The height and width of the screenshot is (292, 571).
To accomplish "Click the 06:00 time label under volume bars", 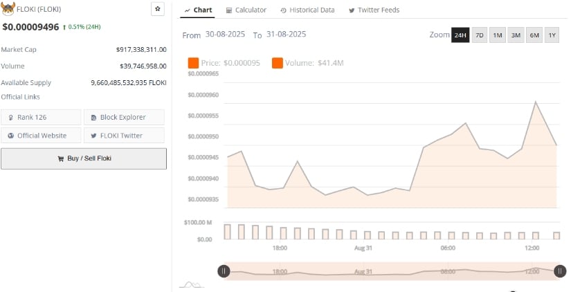I will coord(448,248).
